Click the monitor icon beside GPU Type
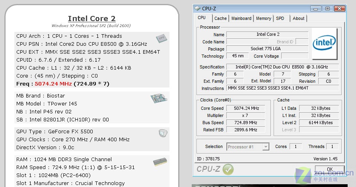This screenshot has width=356, height=187. point(163,133)
